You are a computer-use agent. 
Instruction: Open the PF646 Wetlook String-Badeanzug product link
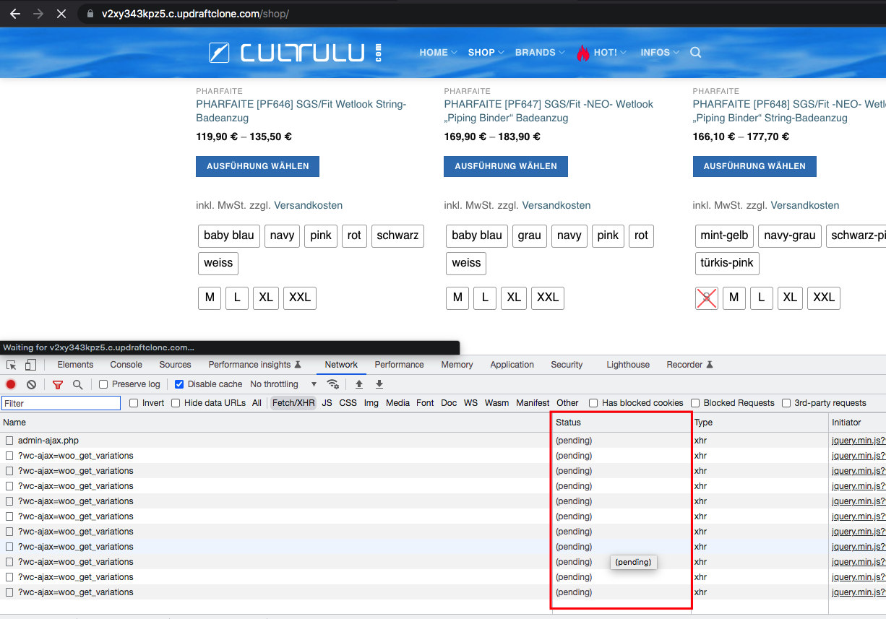point(301,111)
